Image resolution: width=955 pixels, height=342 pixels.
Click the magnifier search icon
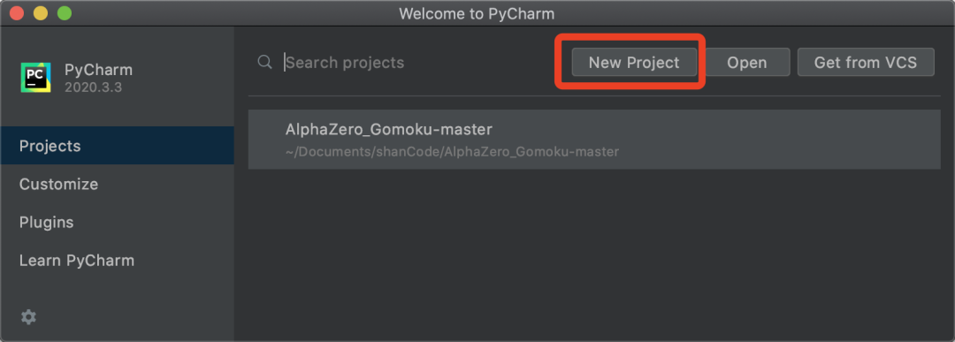point(264,62)
